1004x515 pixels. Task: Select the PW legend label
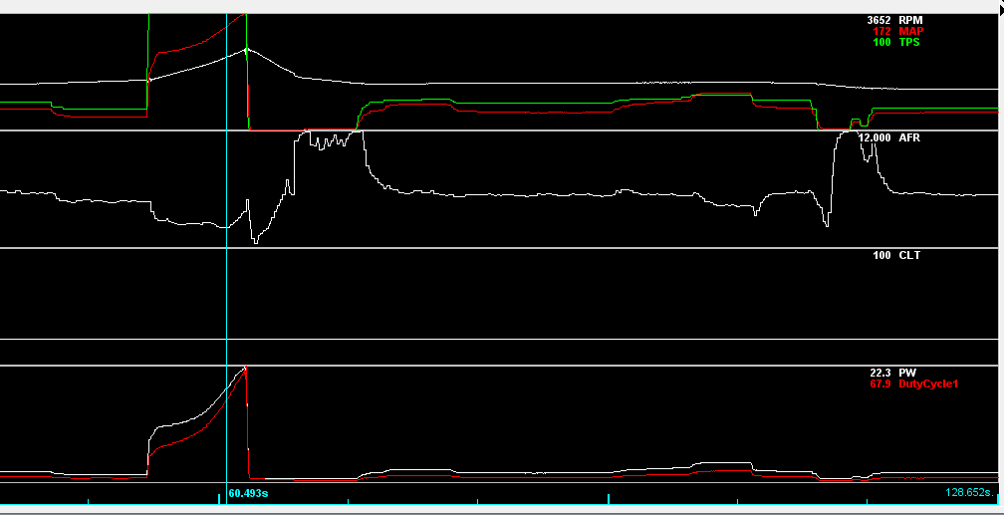(891, 373)
